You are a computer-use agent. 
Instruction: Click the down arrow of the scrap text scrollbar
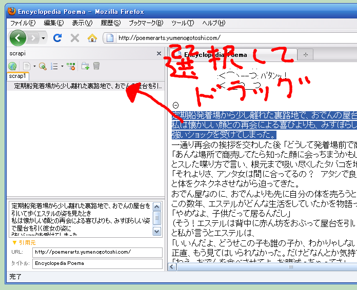pyautogui.click(x=157, y=232)
